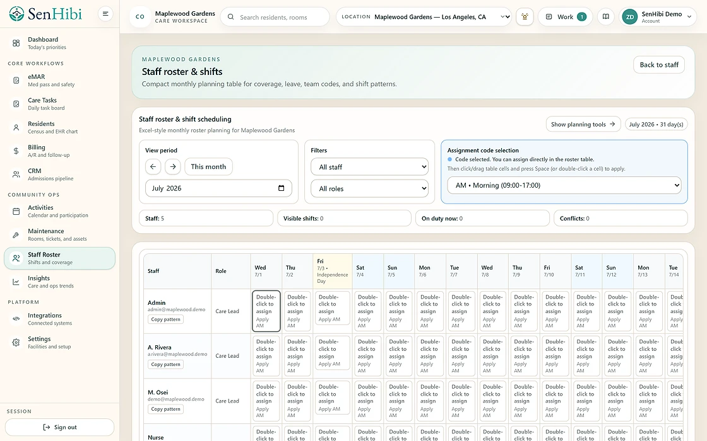Viewport: 707px width, 441px height.
Task: Click the Integrations link icon
Action: (x=16, y=319)
